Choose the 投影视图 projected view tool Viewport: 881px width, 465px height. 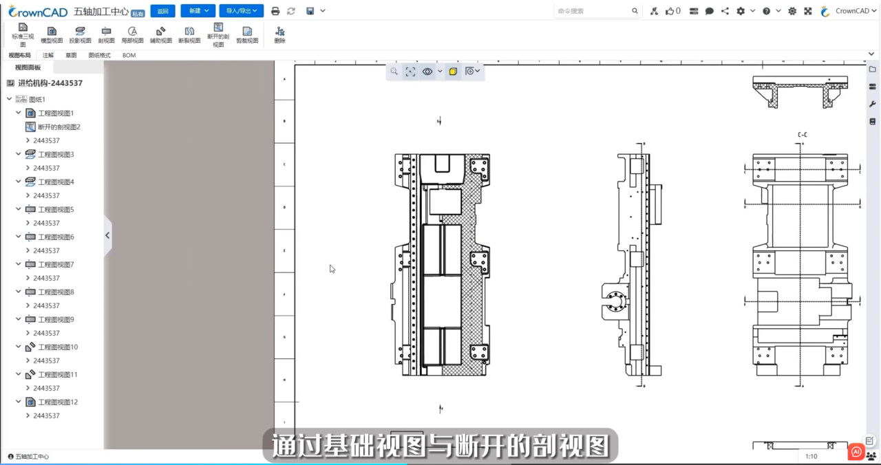[80, 35]
